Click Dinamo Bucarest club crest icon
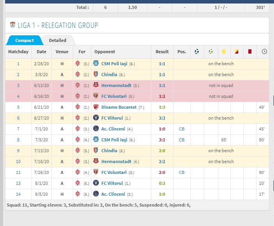 click(x=96, y=107)
